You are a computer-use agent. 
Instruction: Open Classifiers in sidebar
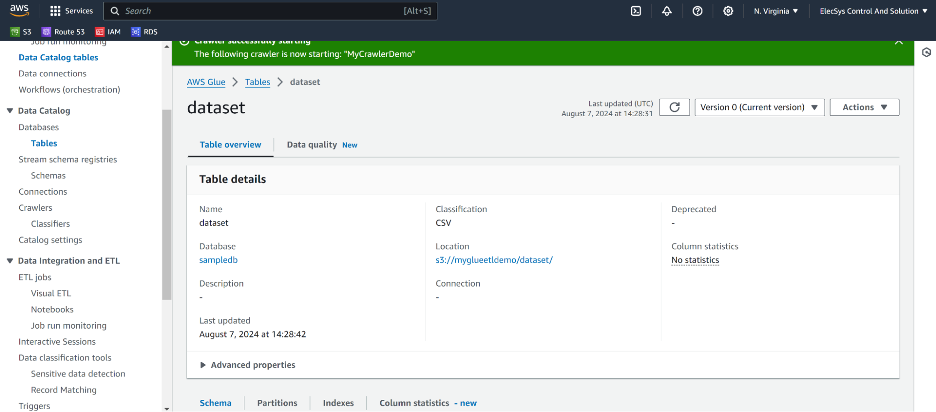point(51,224)
